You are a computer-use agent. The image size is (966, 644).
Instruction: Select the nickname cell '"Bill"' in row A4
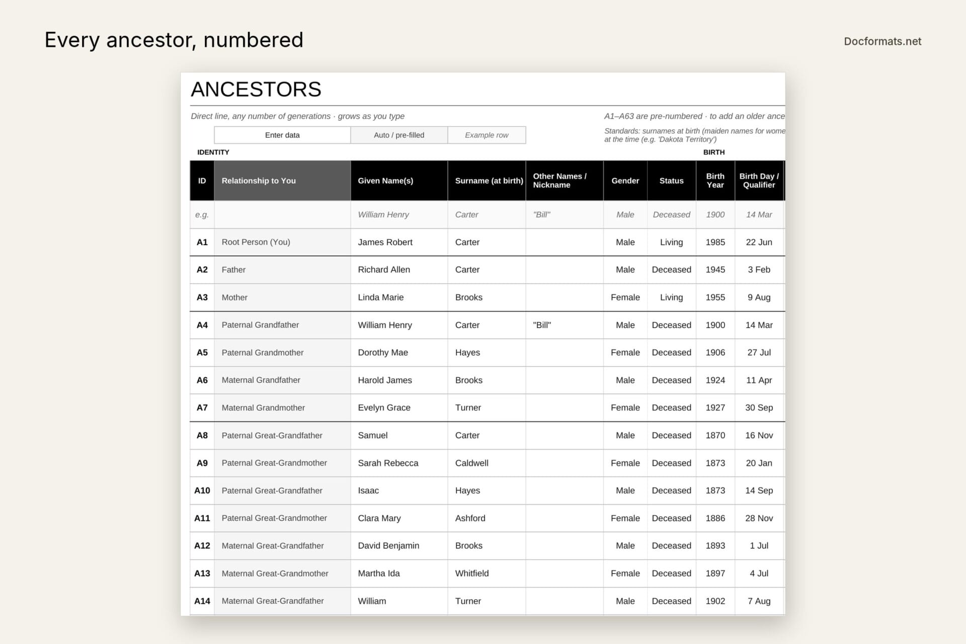pyautogui.click(x=565, y=325)
